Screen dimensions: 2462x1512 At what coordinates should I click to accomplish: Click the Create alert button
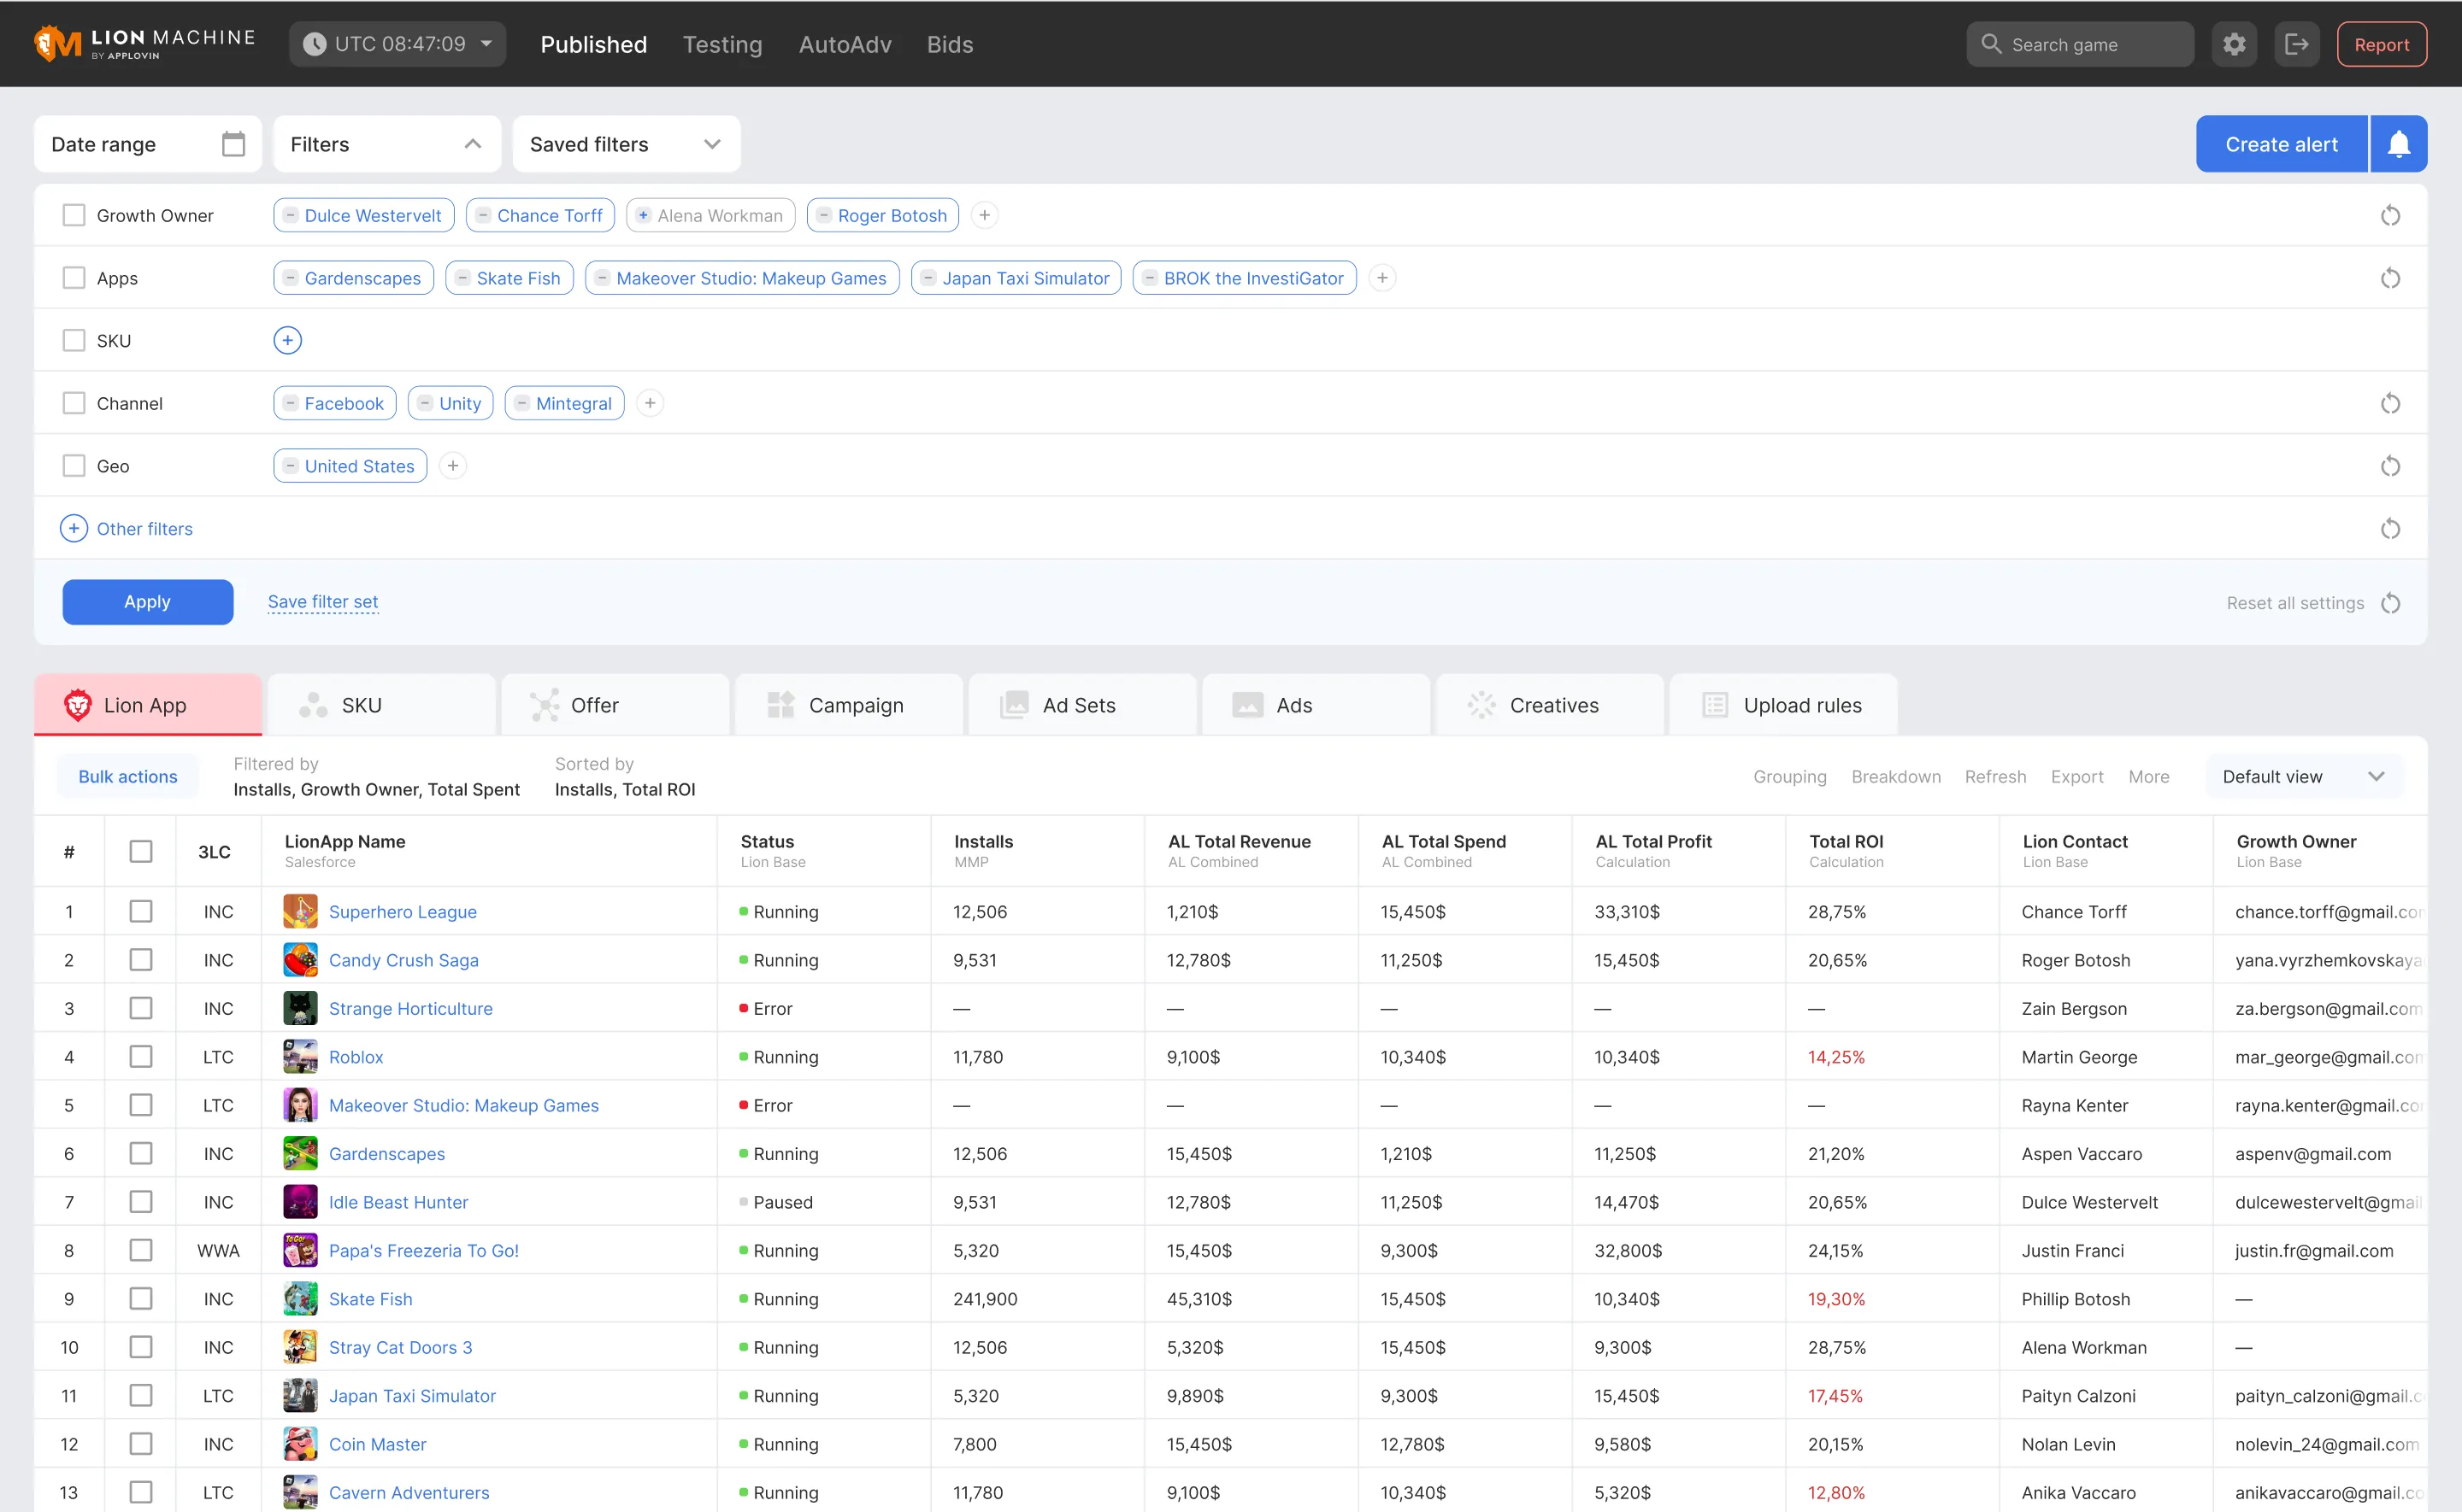coord(2281,144)
